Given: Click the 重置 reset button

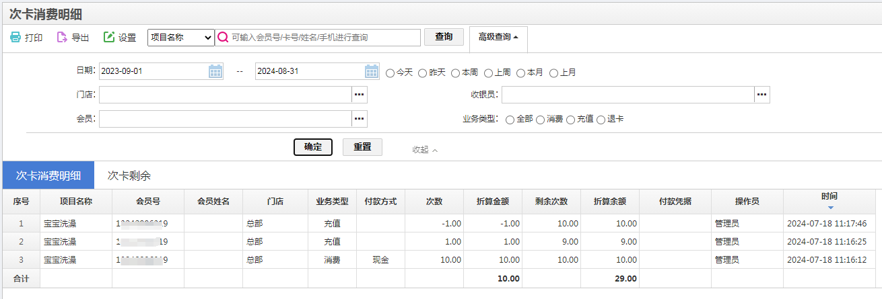Looking at the screenshot, I should click(362, 147).
